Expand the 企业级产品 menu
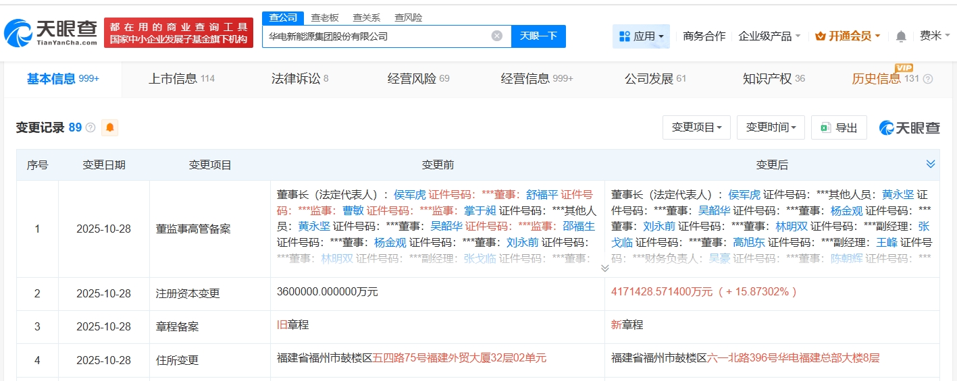Viewport: 957px width, 381px height. 769,36
